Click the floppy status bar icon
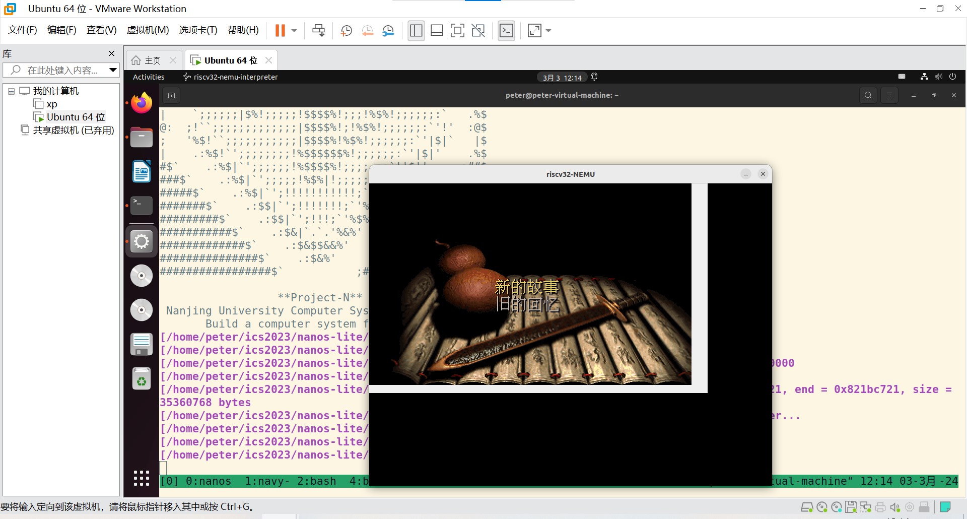This screenshot has height=519, width=967. point(851,507)
